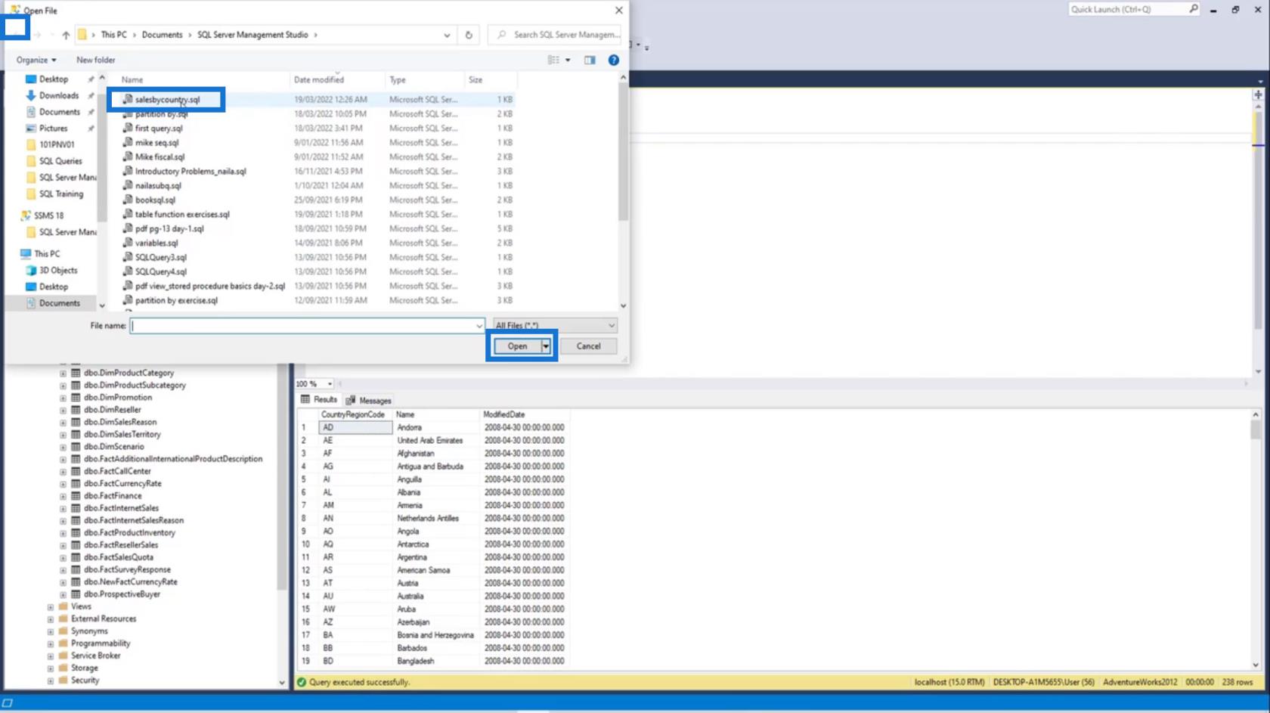This screenshot has height=713, width=1270.
Task: Click icon of SQLQuery4.sql file
Action: (128, 271)
